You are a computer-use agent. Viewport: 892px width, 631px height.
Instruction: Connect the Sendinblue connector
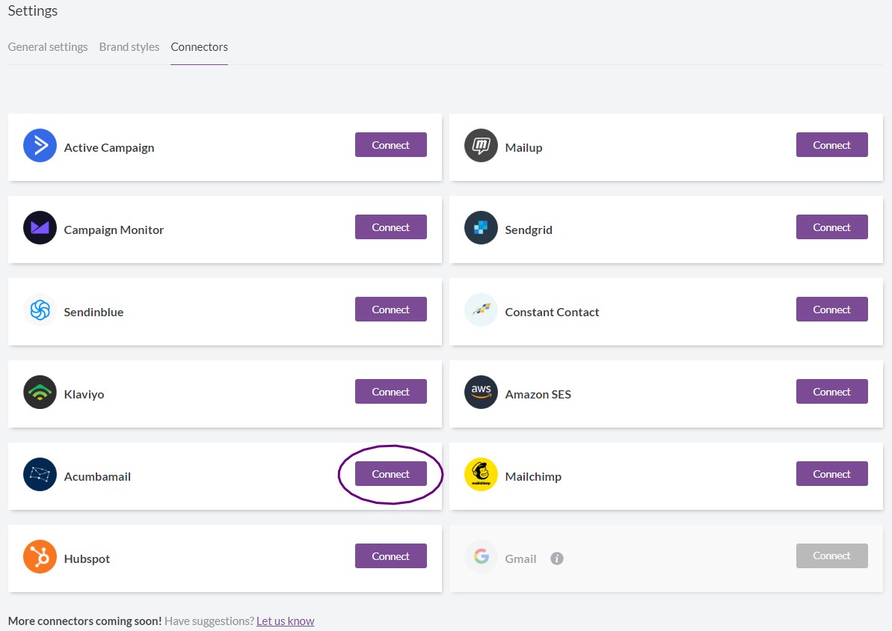391,310
